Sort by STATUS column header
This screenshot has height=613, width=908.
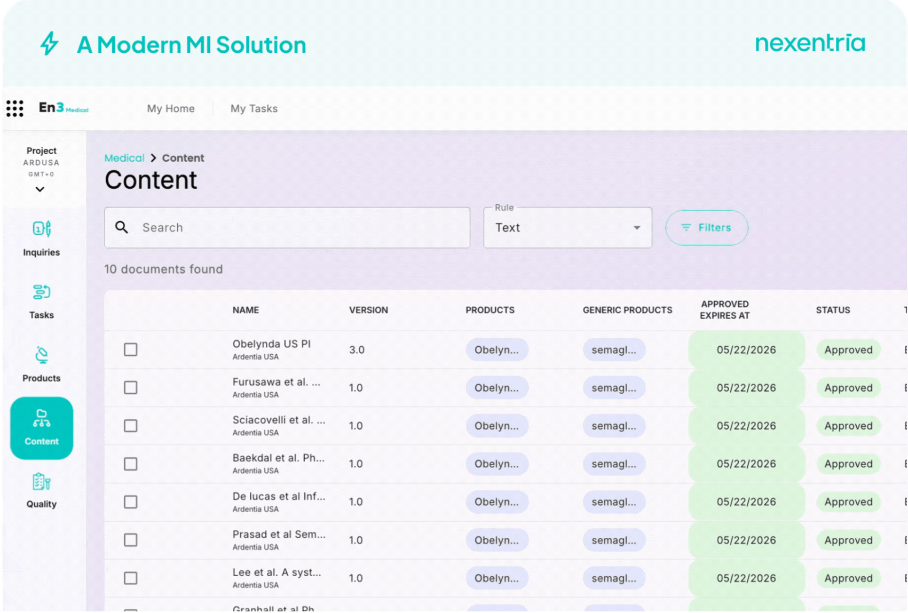tap(833, 310)
